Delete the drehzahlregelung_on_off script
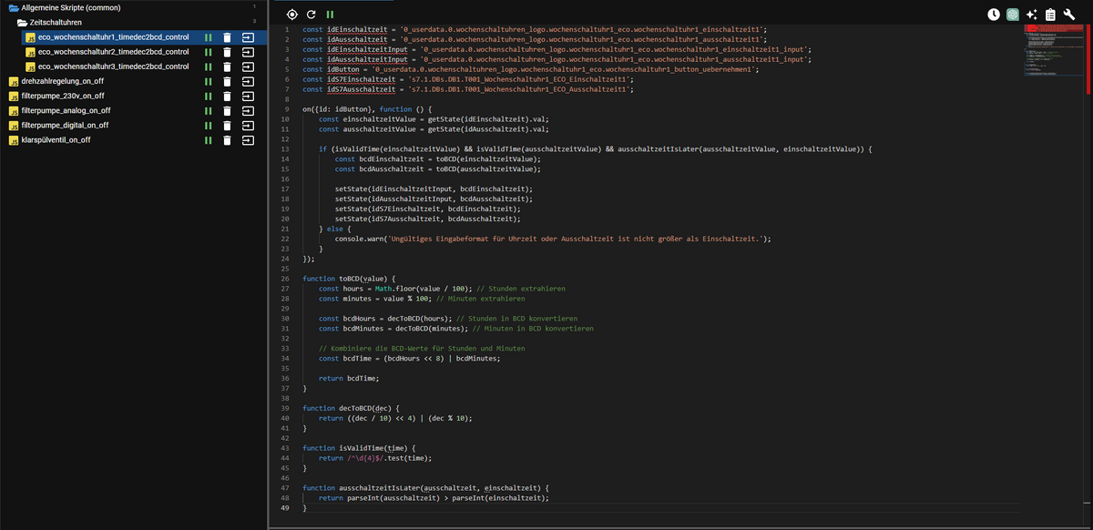 tap(227, 82)
